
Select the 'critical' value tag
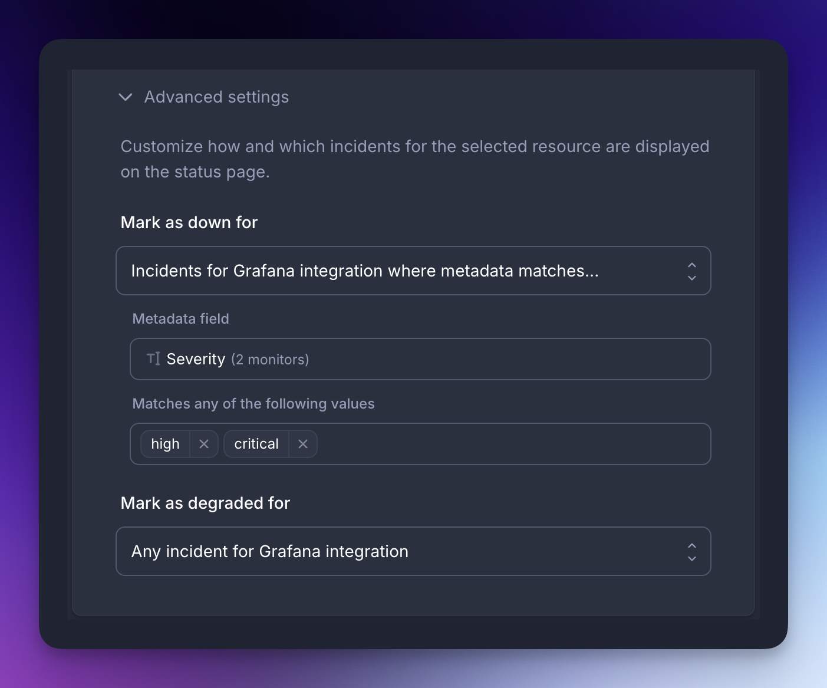256,444
